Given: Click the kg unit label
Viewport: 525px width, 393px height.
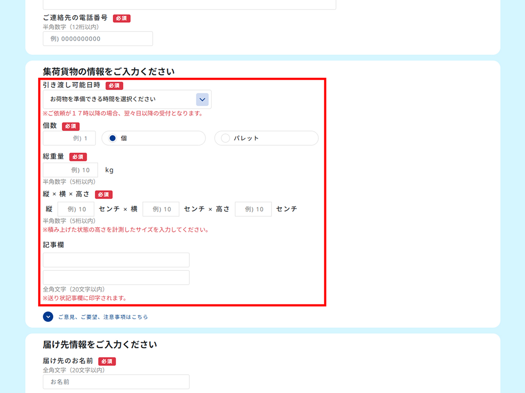Looking at the screenshot, I should coord(110,170).
